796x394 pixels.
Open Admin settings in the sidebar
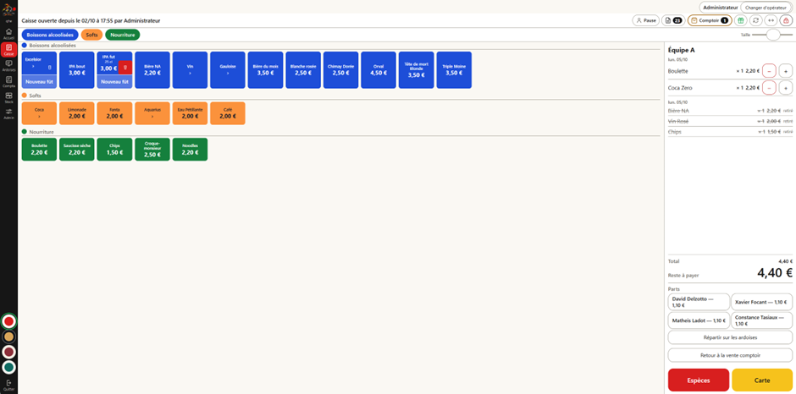(8, 113)
